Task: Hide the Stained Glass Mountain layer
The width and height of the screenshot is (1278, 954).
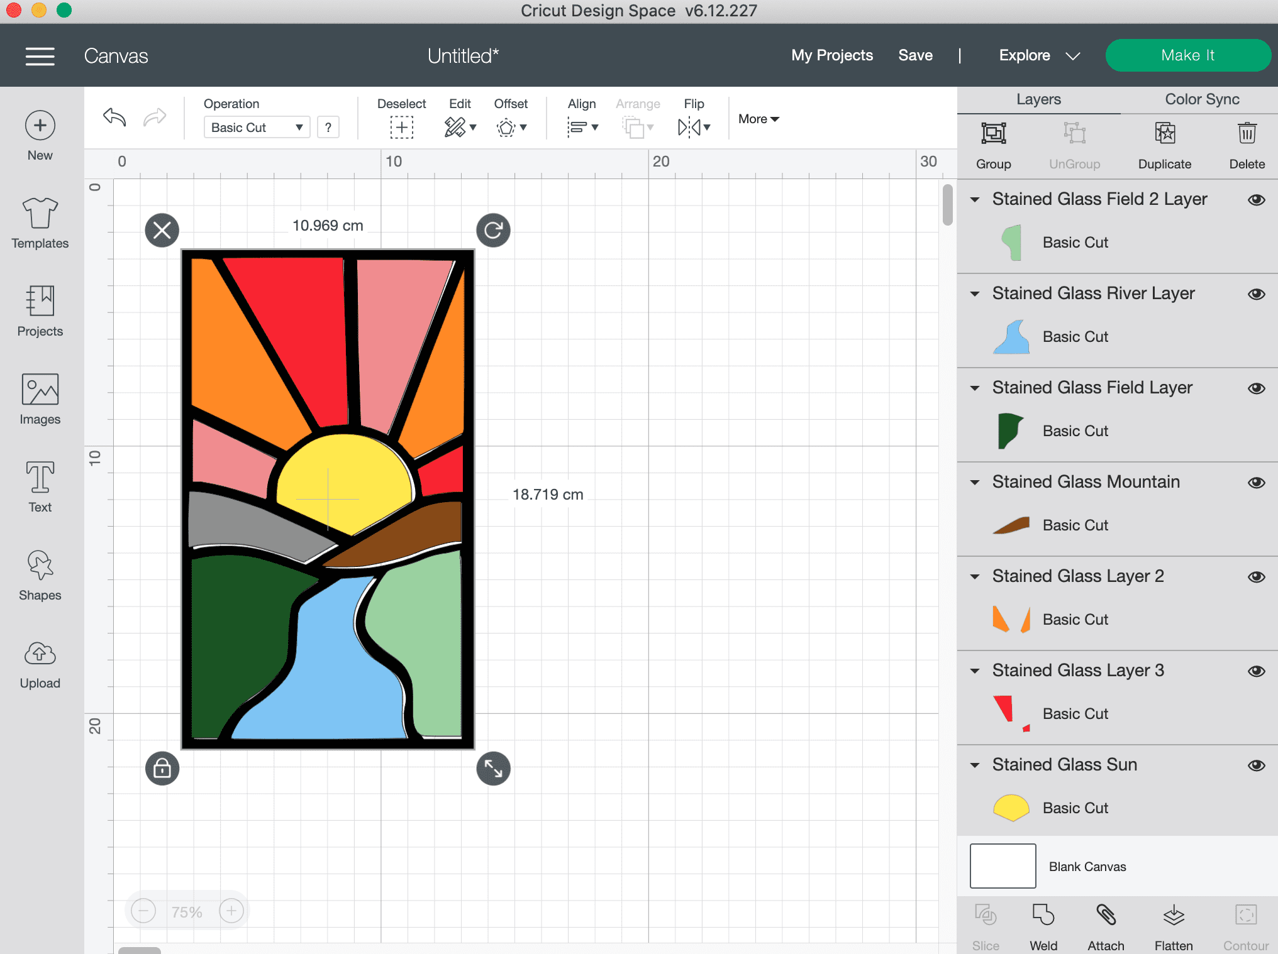Action: pos(1257,483)
